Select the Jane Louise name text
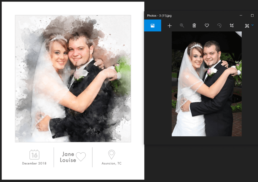This screenshot has height=182, width=258. [x=68, y=157]
